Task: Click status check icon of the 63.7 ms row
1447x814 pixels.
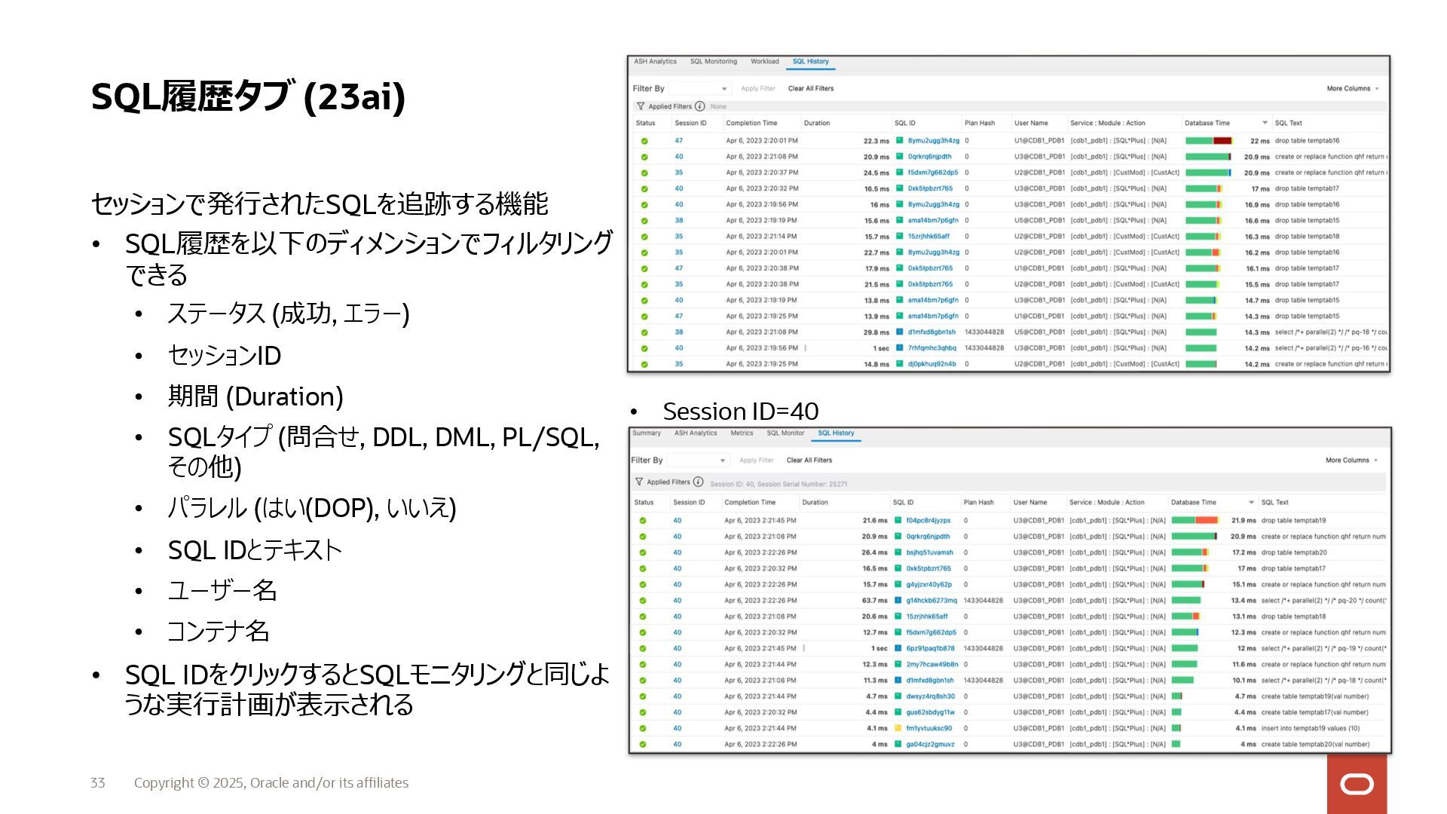Action: click(643, 601)
